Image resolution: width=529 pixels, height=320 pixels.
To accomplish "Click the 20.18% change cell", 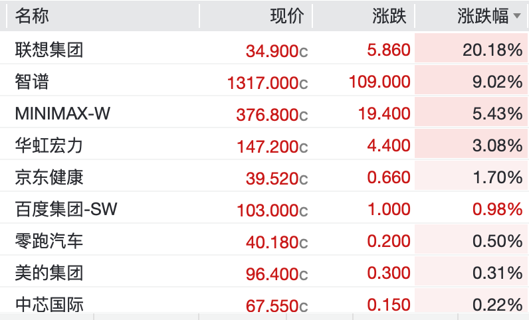I will tap(471, 50).
